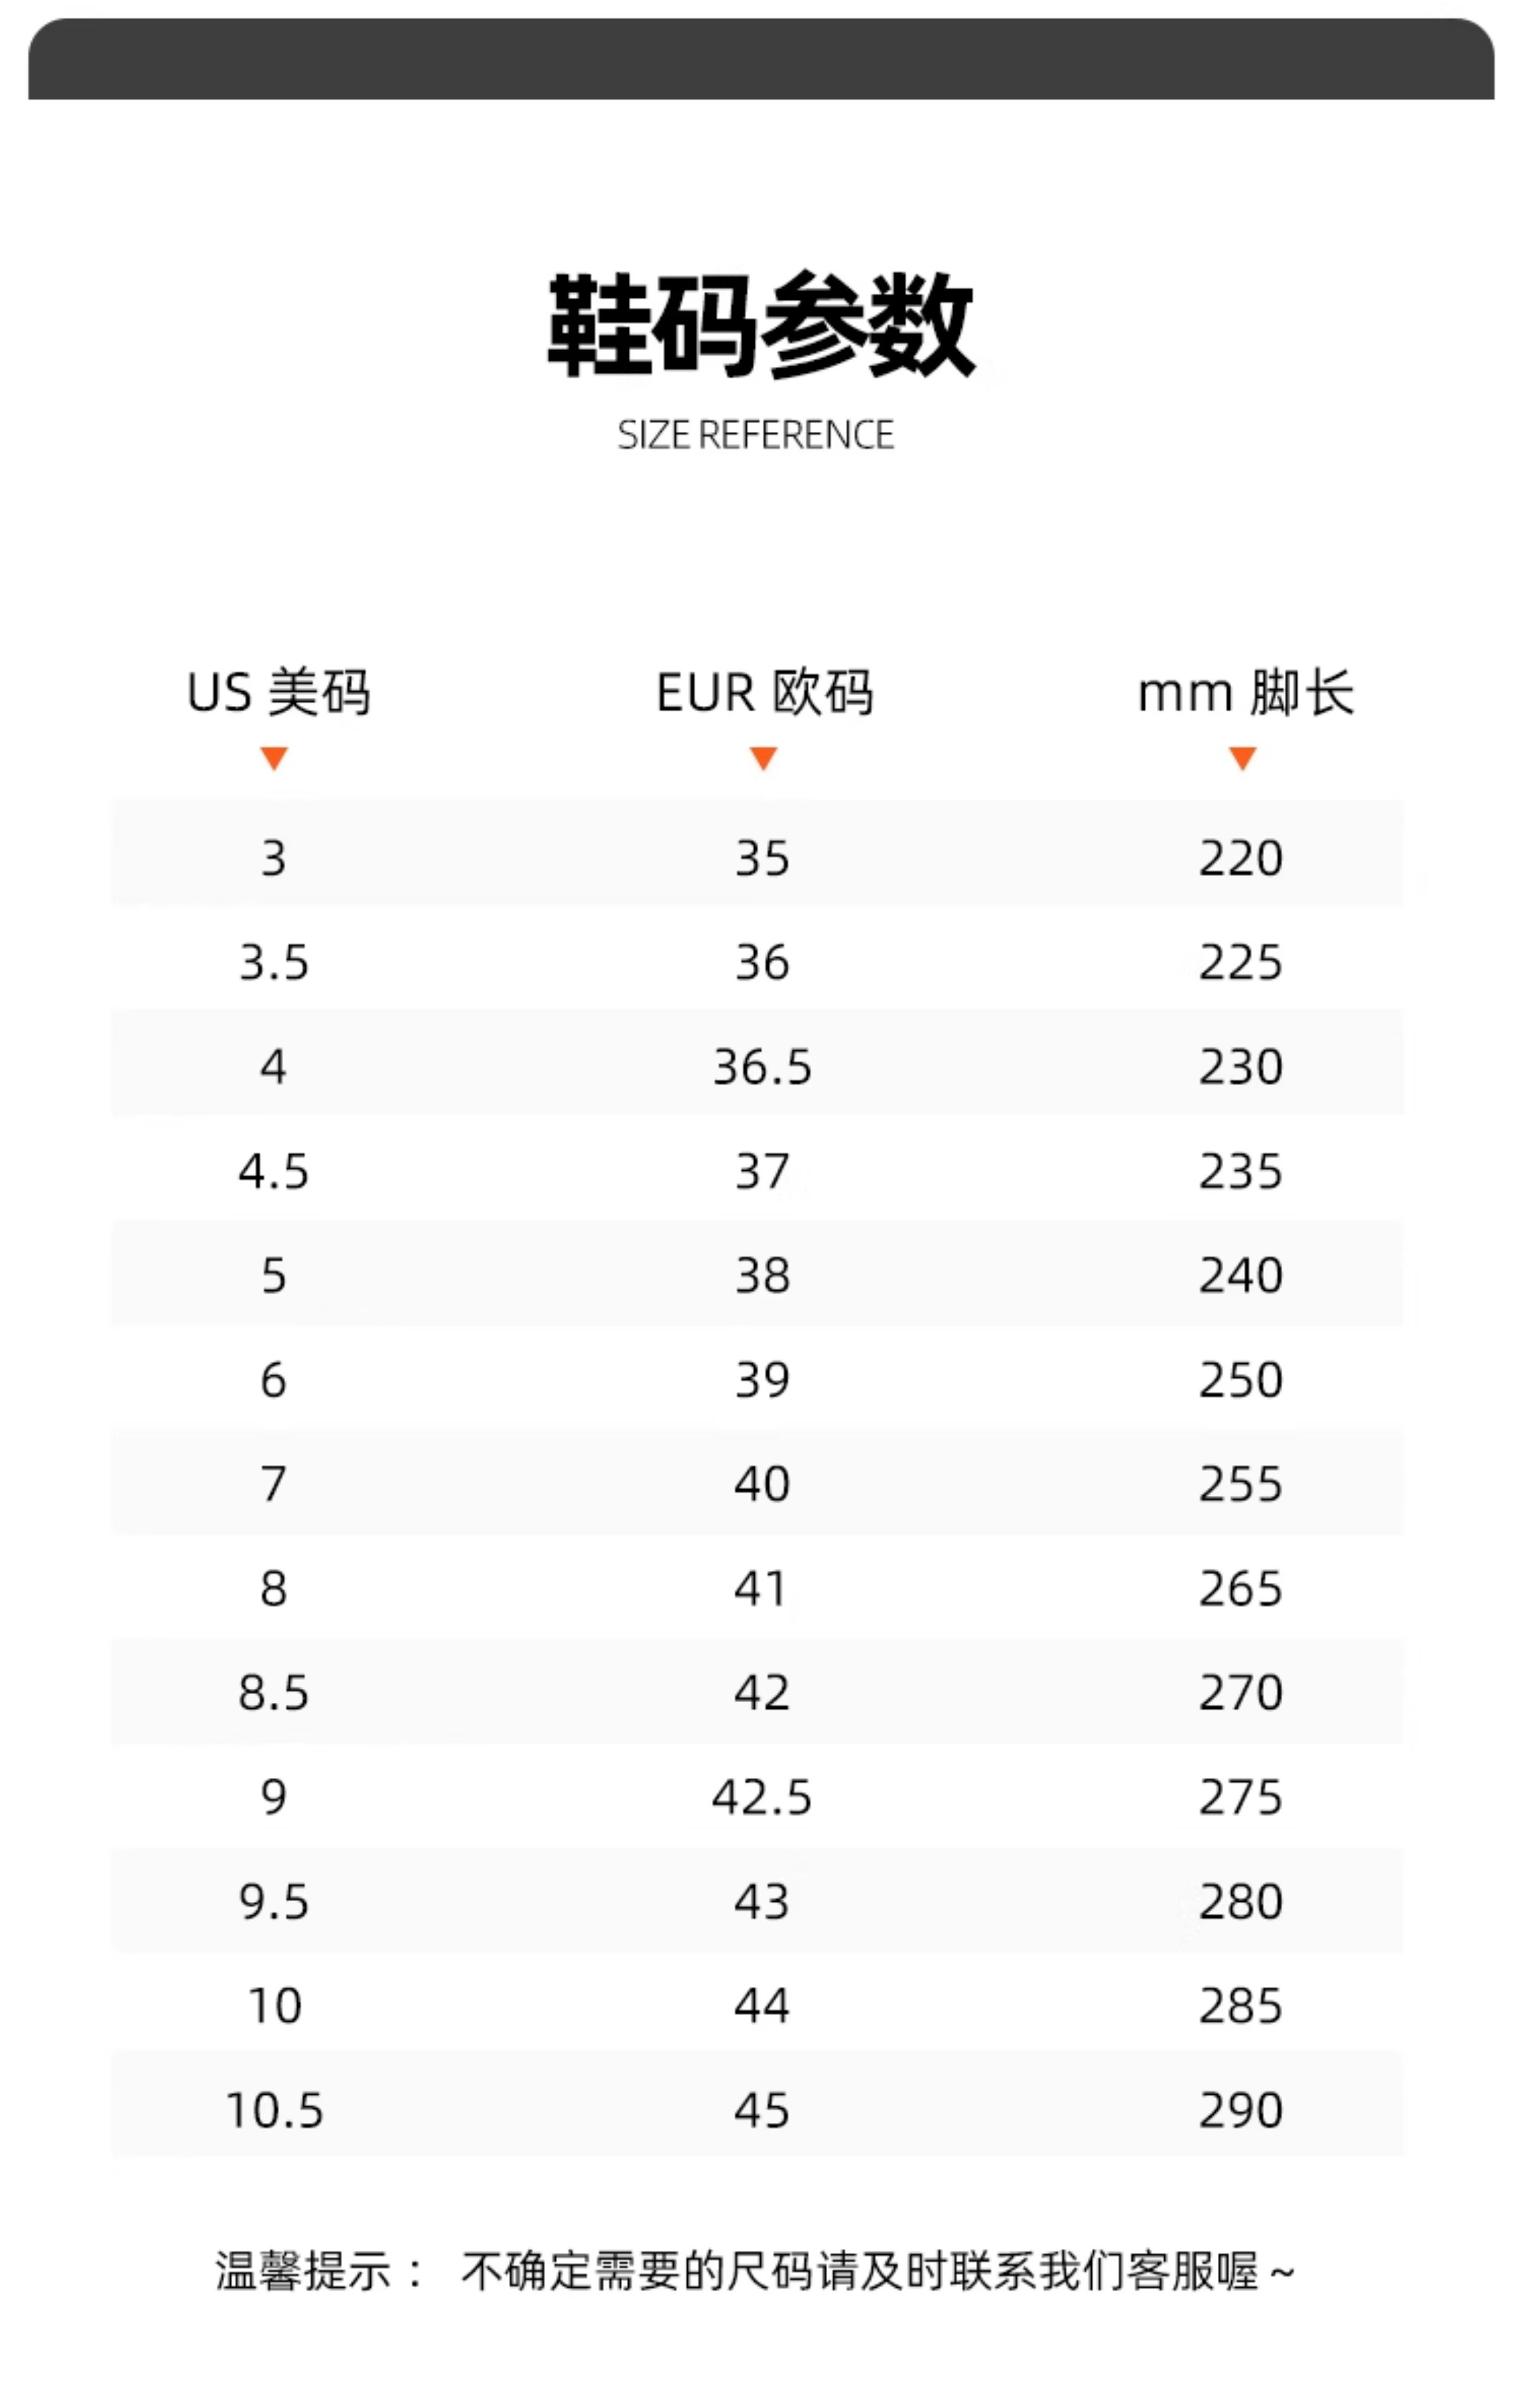The height and width of the screenshot is (2408, 1523).
Task: Select the 220 mm foot length cell
Action: (x=1241, y=858)
